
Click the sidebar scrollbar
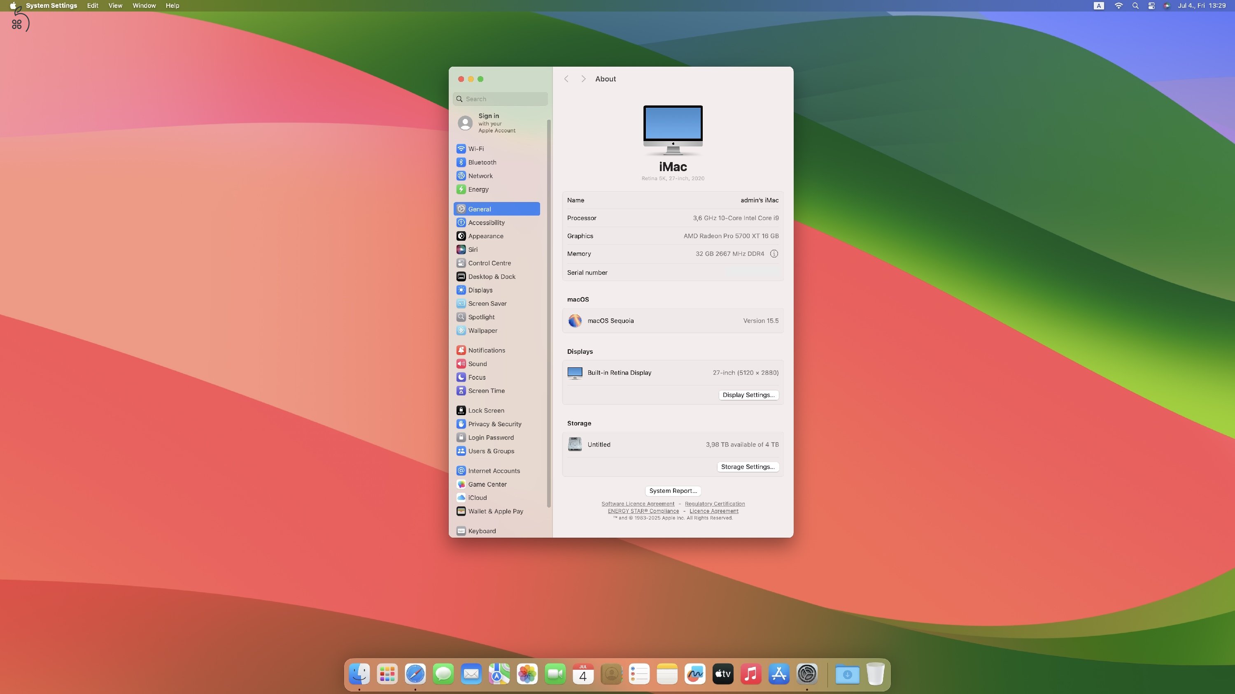pyautogui.click(x=549, y=313)
